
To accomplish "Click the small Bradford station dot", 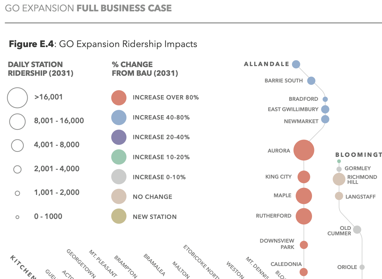I will tap(325, 99).
